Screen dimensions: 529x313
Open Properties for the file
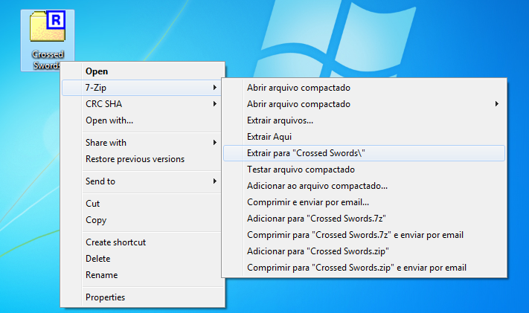tap(105, 297)
